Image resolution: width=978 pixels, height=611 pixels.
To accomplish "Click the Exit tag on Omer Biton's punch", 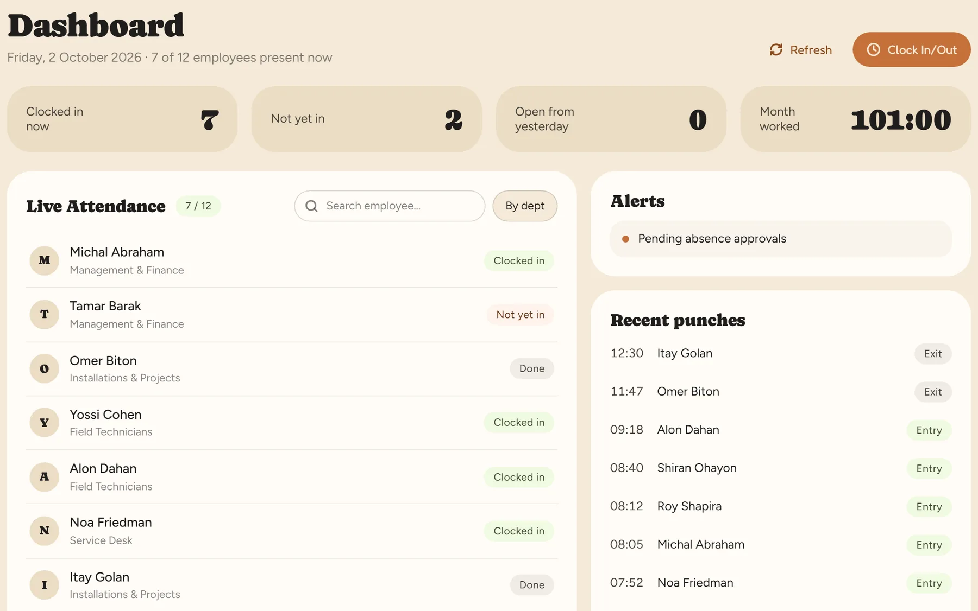I will click(x=933, y=392).
